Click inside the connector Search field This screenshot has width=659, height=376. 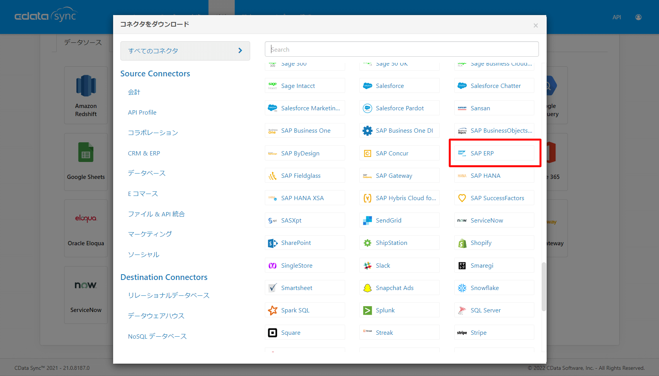pyautogui.click(x=401, y=49)
